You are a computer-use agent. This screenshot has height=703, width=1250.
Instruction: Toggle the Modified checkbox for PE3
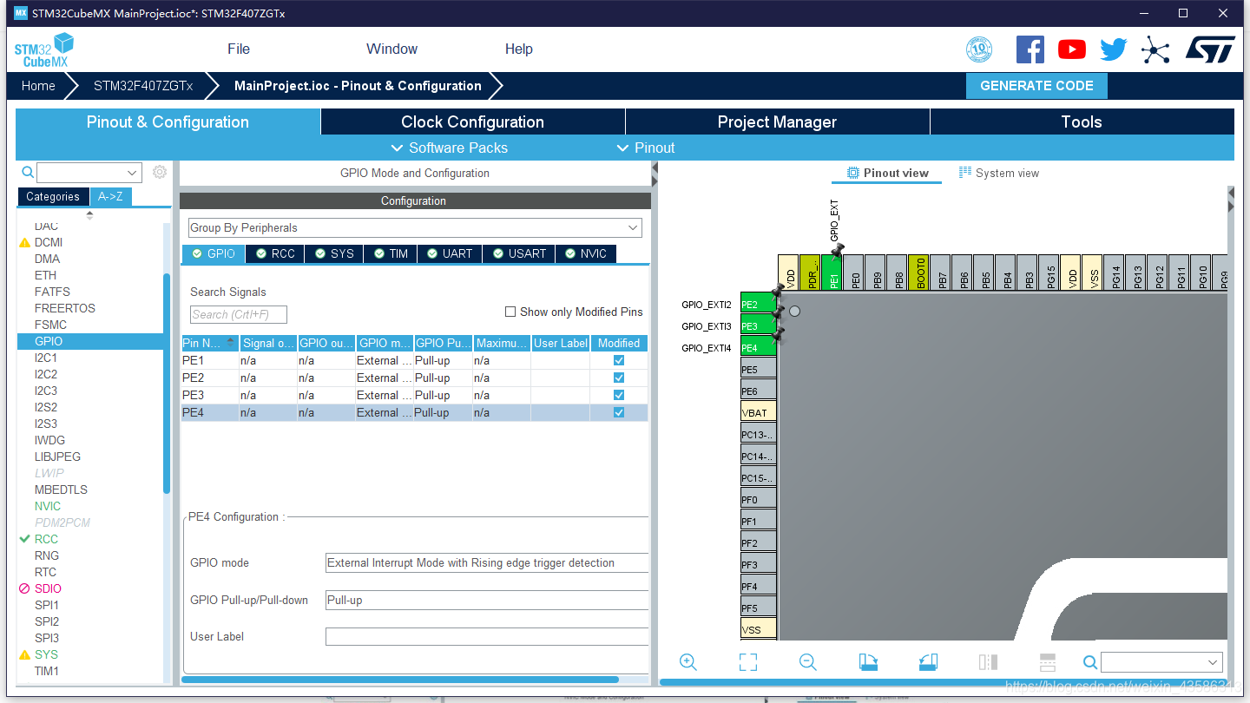pos(619,395)
